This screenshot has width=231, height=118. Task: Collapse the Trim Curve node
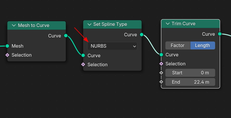pos(168,24)
